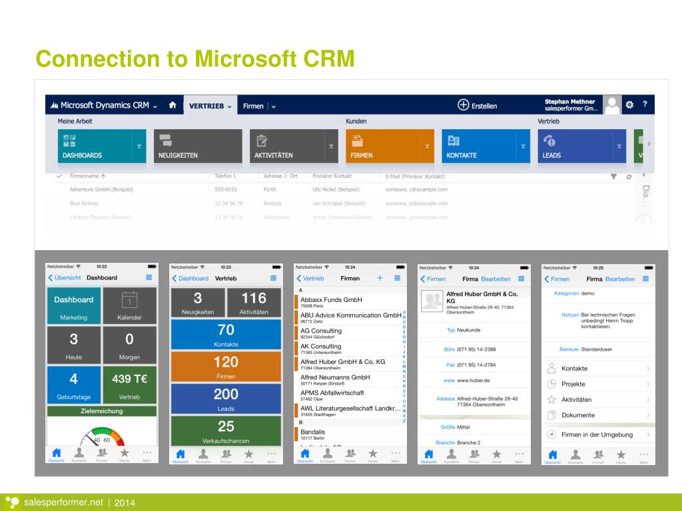This screenshot has width=682, height=511.
Task: Tap the (071 95) 14-2388 Büro number
Action: pos(476,349)
